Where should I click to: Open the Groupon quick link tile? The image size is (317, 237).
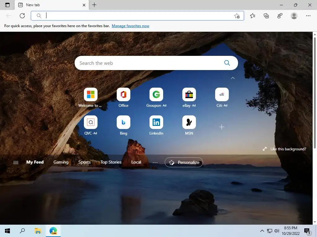click(156, 98)
